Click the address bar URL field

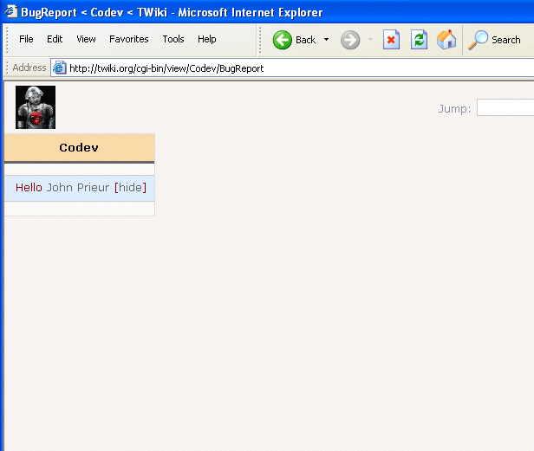point(295,68)
